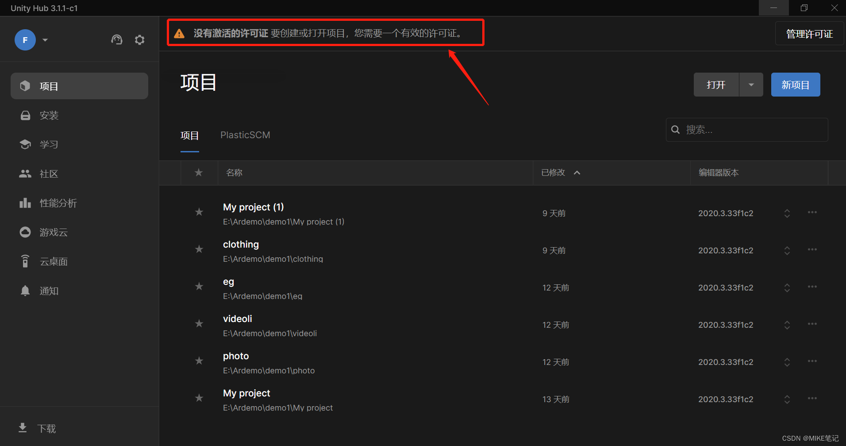Click path E:\Ardemo\demo1\videoli

pyautogui.click(x=270, y=334)
